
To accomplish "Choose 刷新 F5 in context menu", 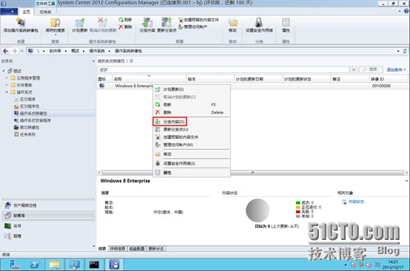I will point(192,105).
